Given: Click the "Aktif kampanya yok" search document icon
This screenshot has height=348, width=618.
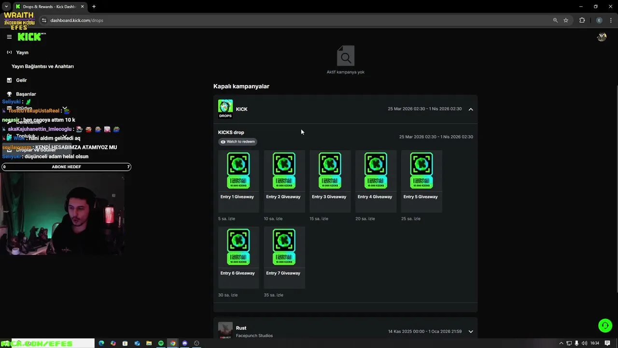Looking at the screenshot, I should [346, 56].
